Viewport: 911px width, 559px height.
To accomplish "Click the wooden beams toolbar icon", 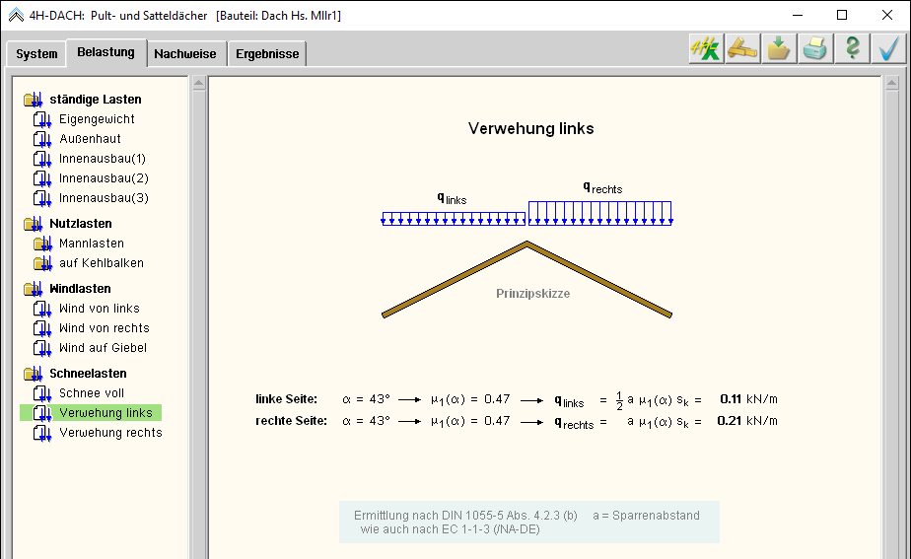I will click(741, 49).
